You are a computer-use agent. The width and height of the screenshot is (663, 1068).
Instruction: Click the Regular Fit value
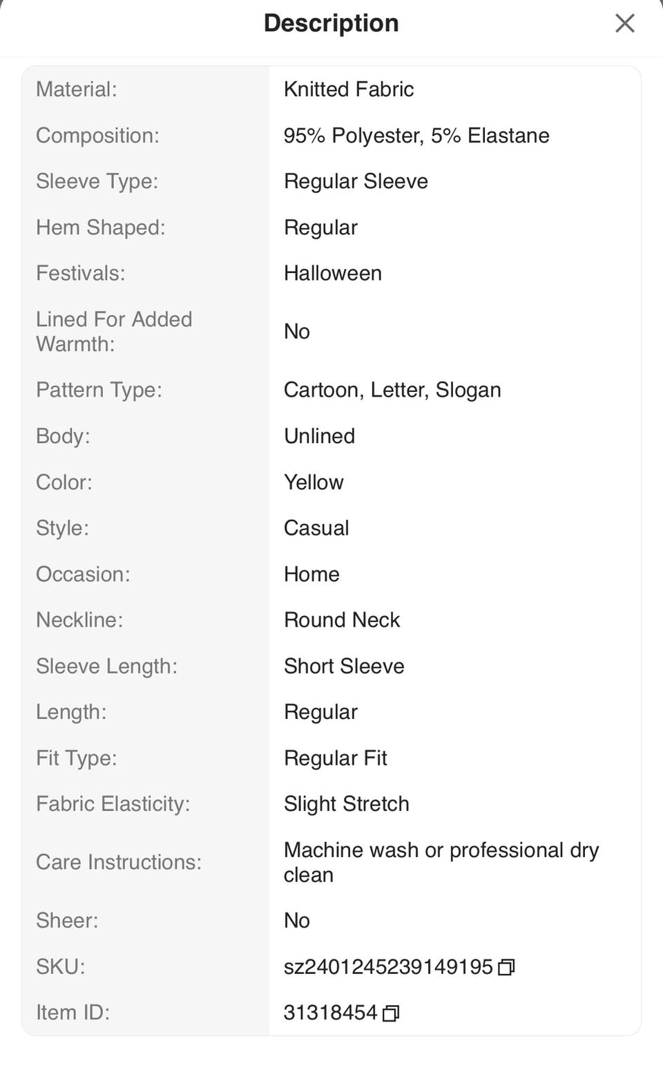click(x=335, y=758)
